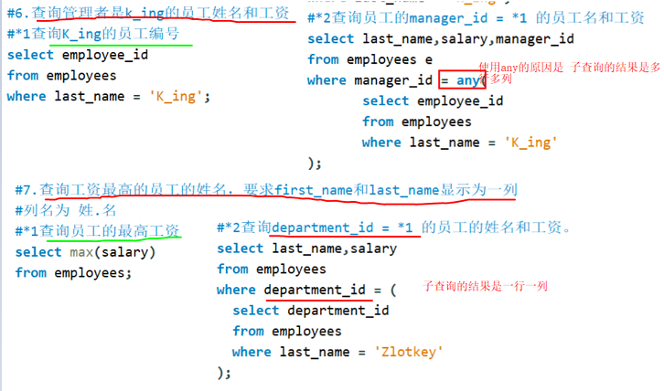Click the comment line starting with #6.

pos(148,13)
